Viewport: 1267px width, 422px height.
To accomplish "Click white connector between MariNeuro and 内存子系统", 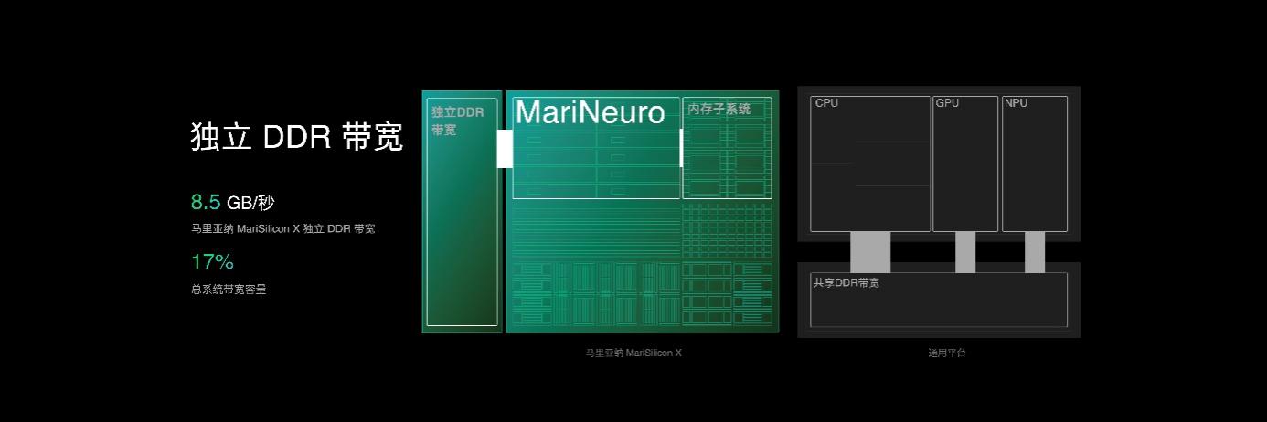I will click(681, 148).
